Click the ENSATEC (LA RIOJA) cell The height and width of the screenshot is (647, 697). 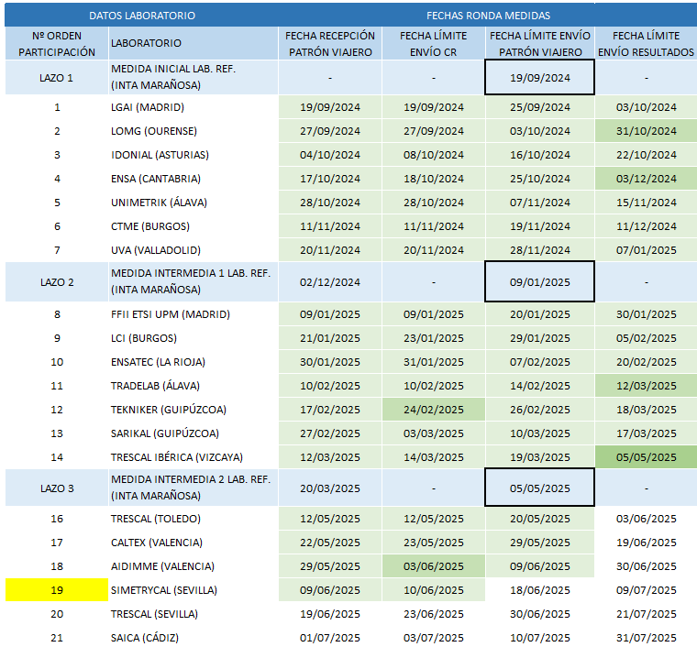click(x=194, y=362)
